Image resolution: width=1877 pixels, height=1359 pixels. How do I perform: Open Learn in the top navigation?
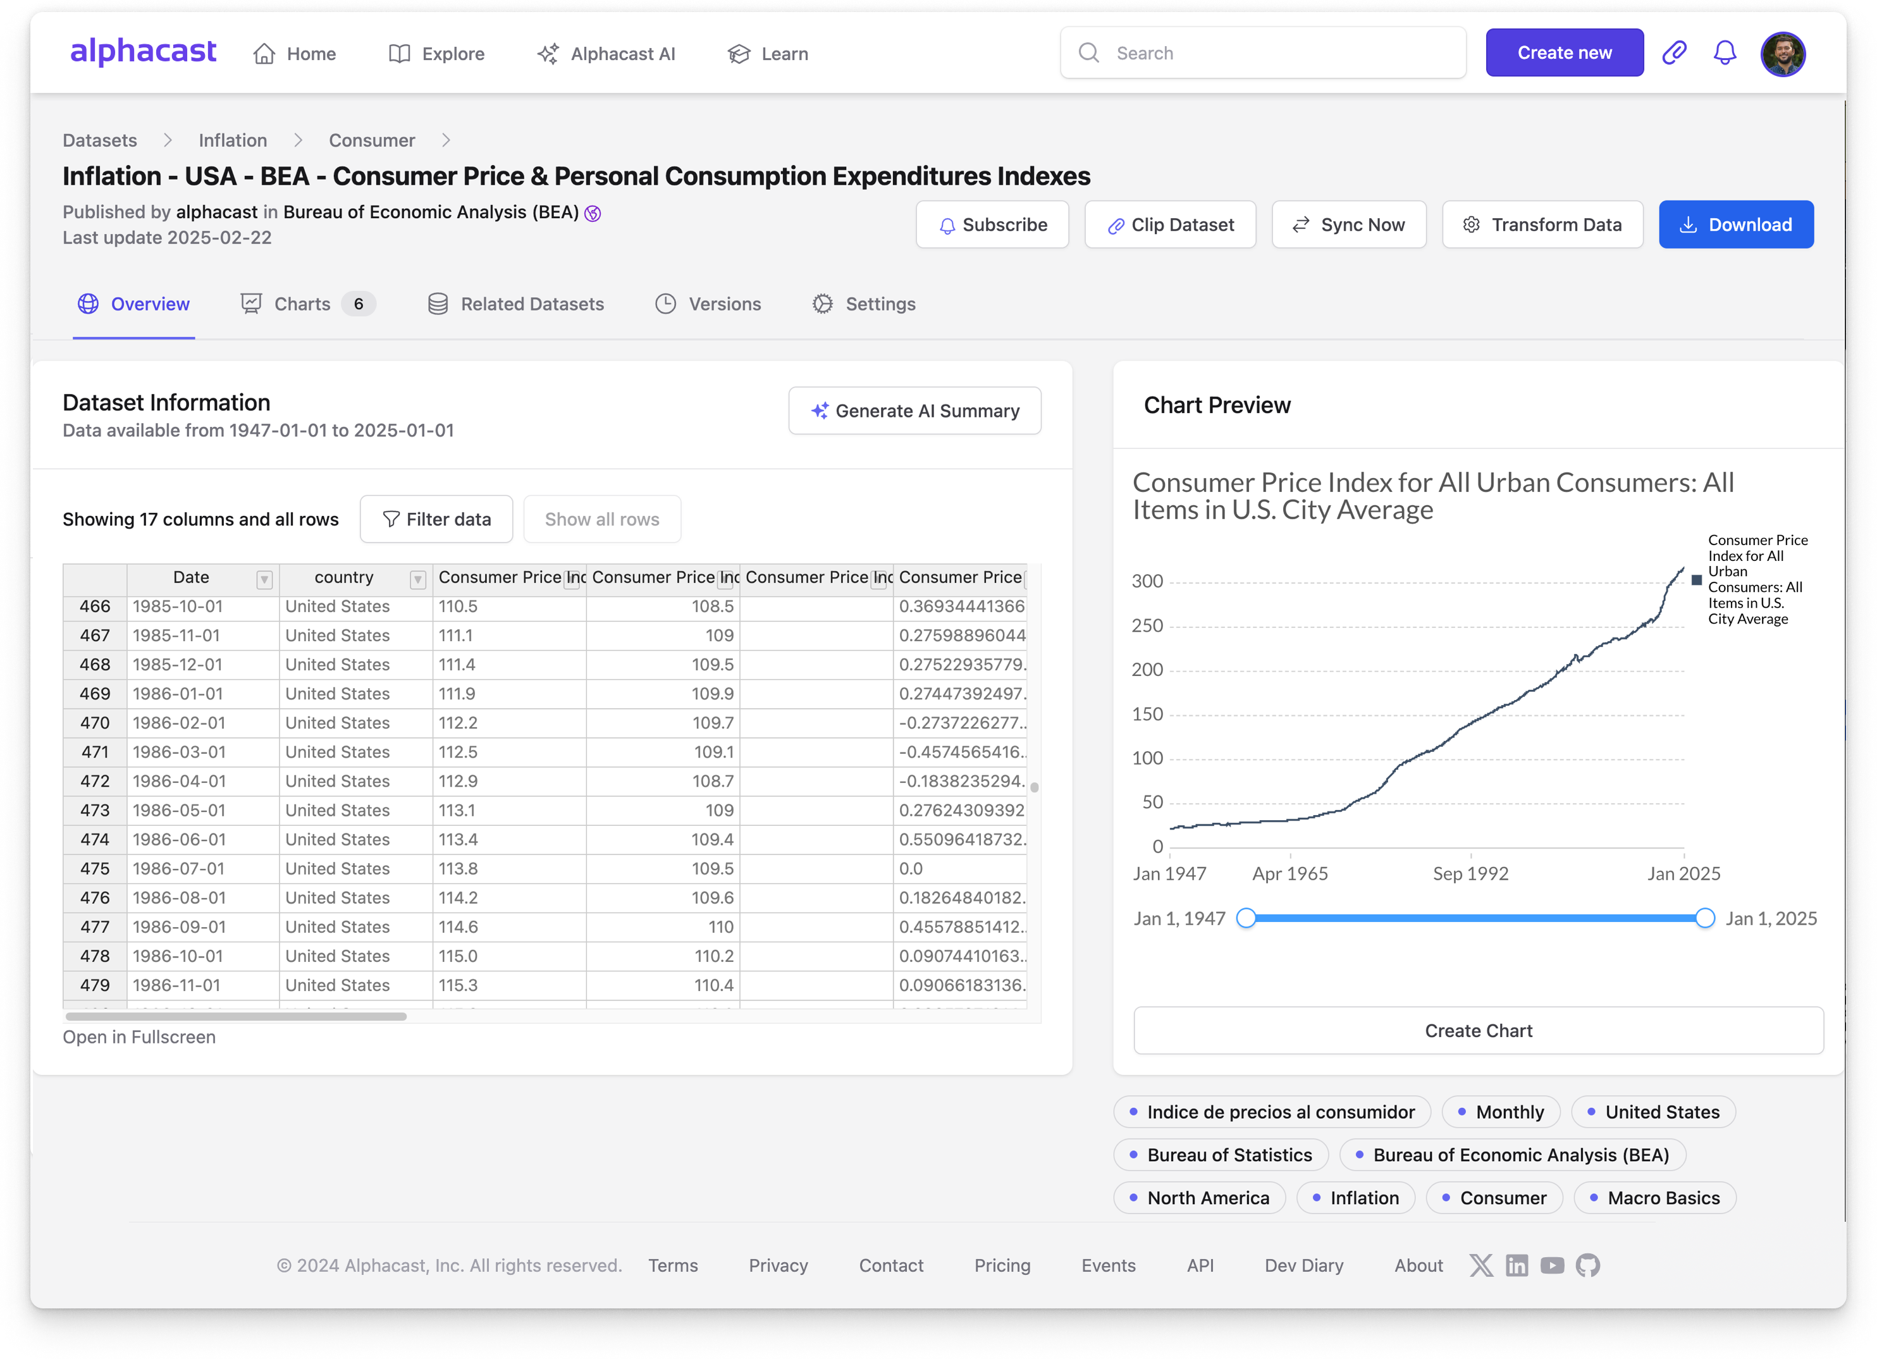click(x=768, y=54)
